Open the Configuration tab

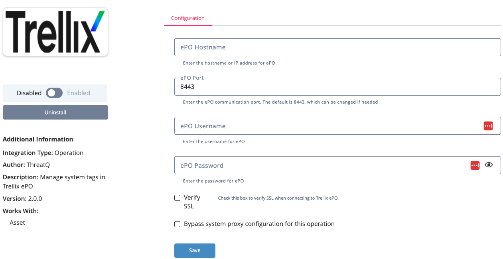click(188, 18)
